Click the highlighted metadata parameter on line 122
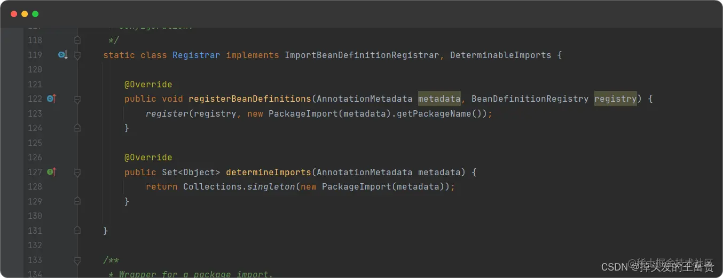Screen dimensions: 723x278 (439, 99)
